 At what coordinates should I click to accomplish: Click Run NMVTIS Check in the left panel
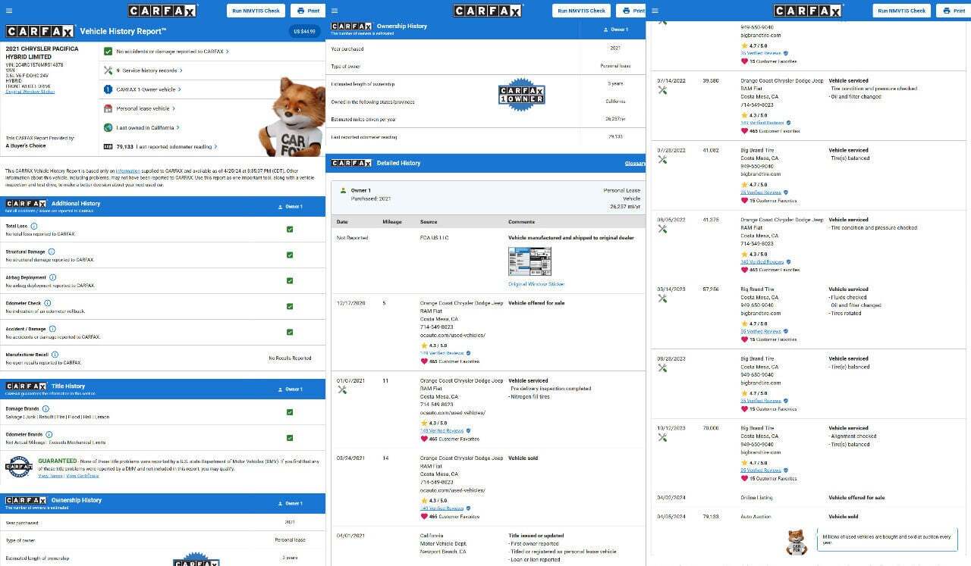coord(256,11)
